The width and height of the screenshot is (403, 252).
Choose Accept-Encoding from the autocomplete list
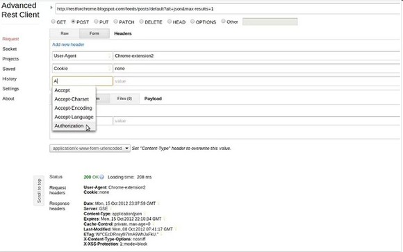(x=74, y=108)
